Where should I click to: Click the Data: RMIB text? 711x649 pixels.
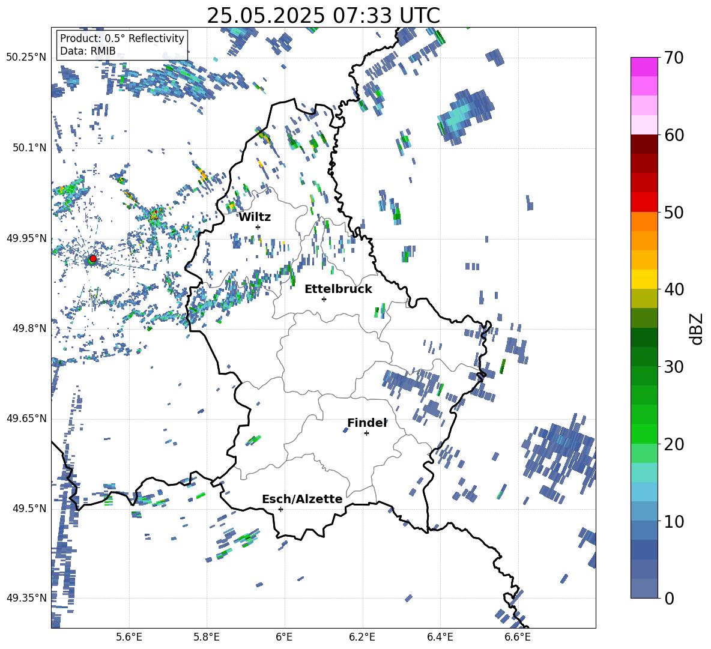pos(88,51)
